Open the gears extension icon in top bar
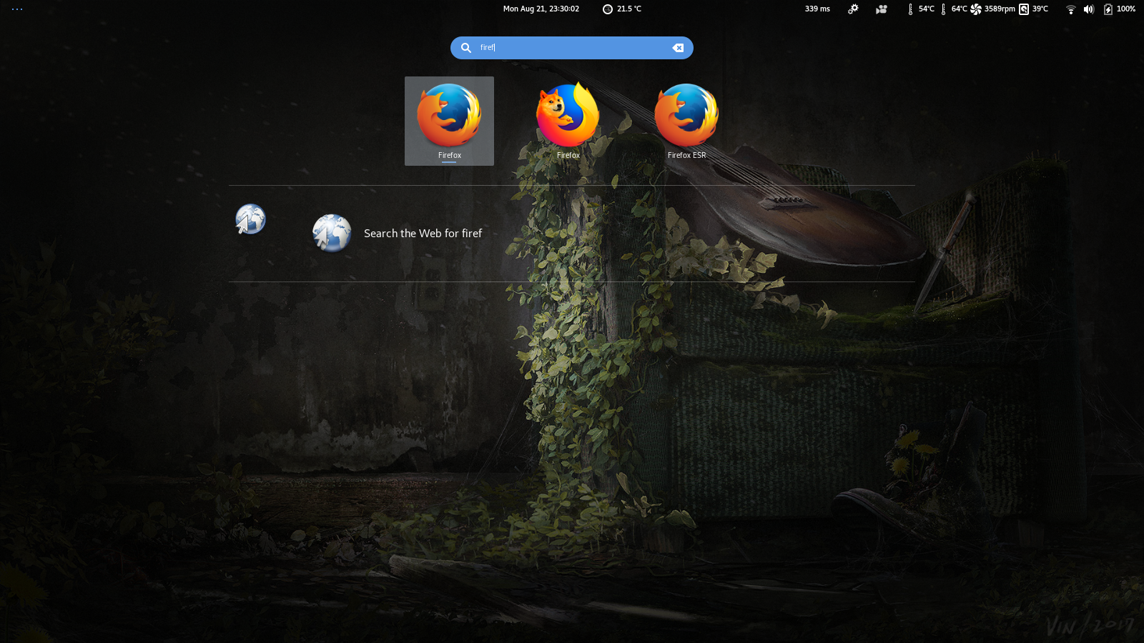The height and width of the screenshot is (643, 1144). pos(853,9)
